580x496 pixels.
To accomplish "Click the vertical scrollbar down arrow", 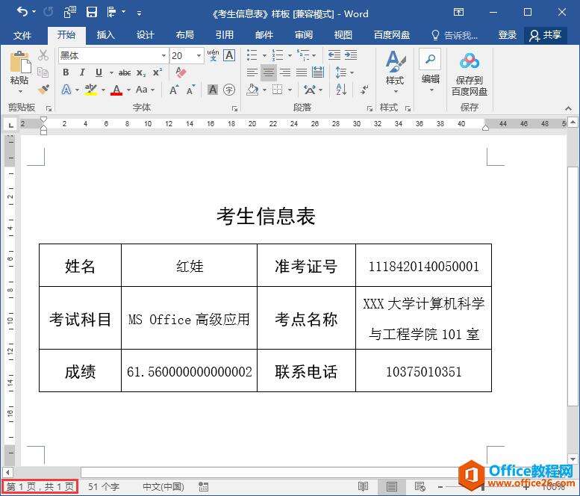I will [573, 459].
